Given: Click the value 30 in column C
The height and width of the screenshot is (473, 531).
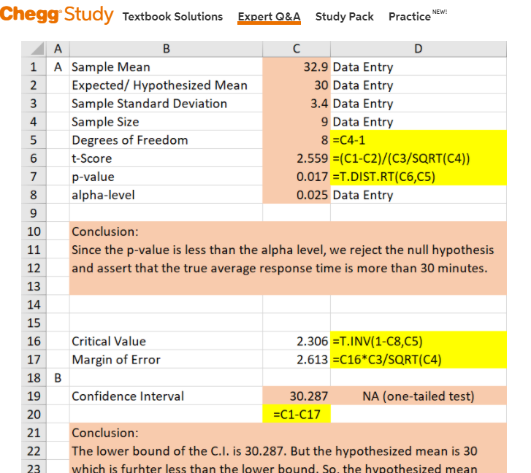Looking at the screenshot, I should (x=297, y=85).
